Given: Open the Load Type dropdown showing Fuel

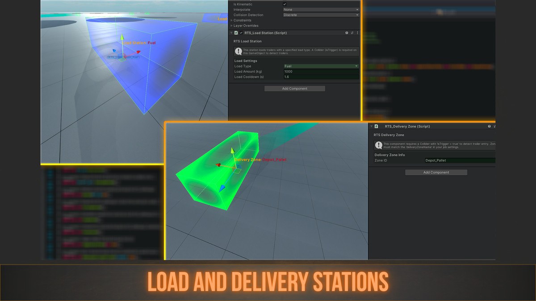Looking at the screenshot, I should click(321, 66).
